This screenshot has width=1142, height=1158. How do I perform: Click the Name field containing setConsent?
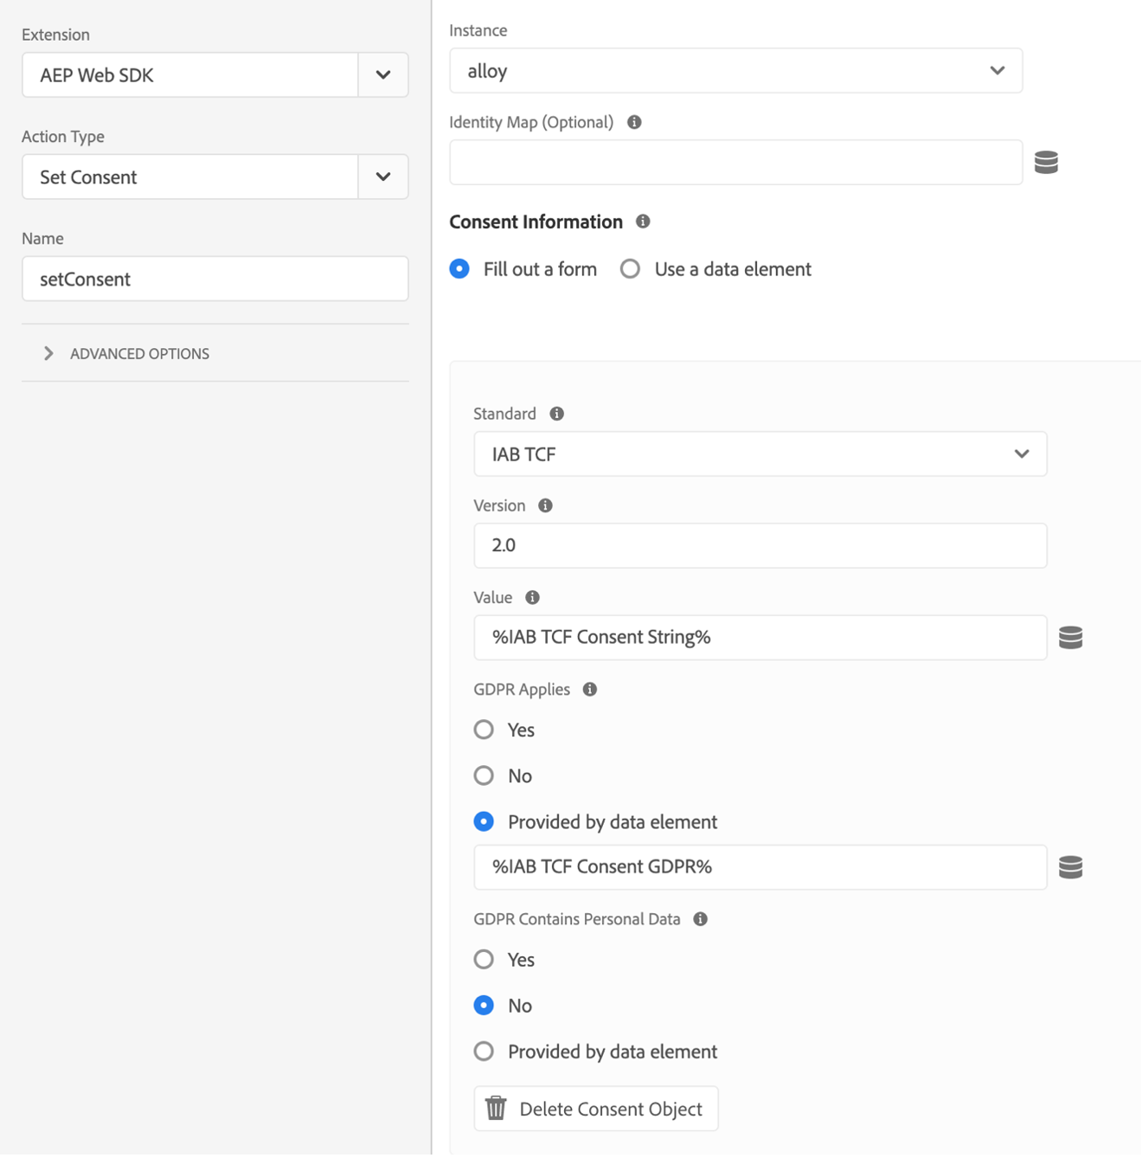[215, 279]
